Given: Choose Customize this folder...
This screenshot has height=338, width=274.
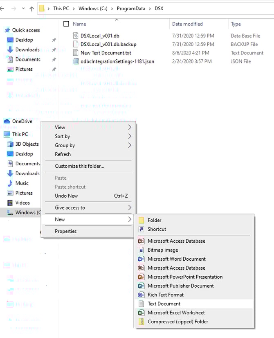Looking at the screenshot, I should 88,166.
